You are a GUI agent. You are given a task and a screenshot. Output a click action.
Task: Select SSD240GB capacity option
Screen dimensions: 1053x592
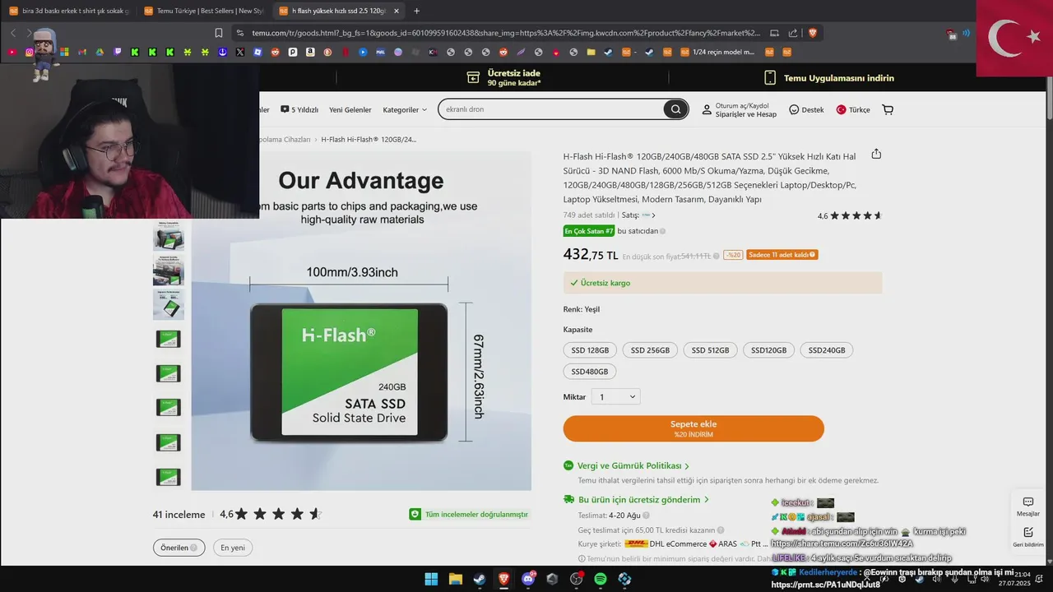827,350
